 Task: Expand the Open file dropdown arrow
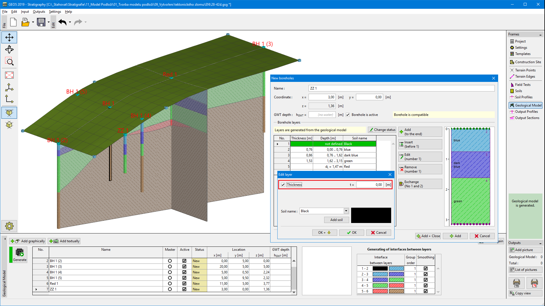click(33, 22)
